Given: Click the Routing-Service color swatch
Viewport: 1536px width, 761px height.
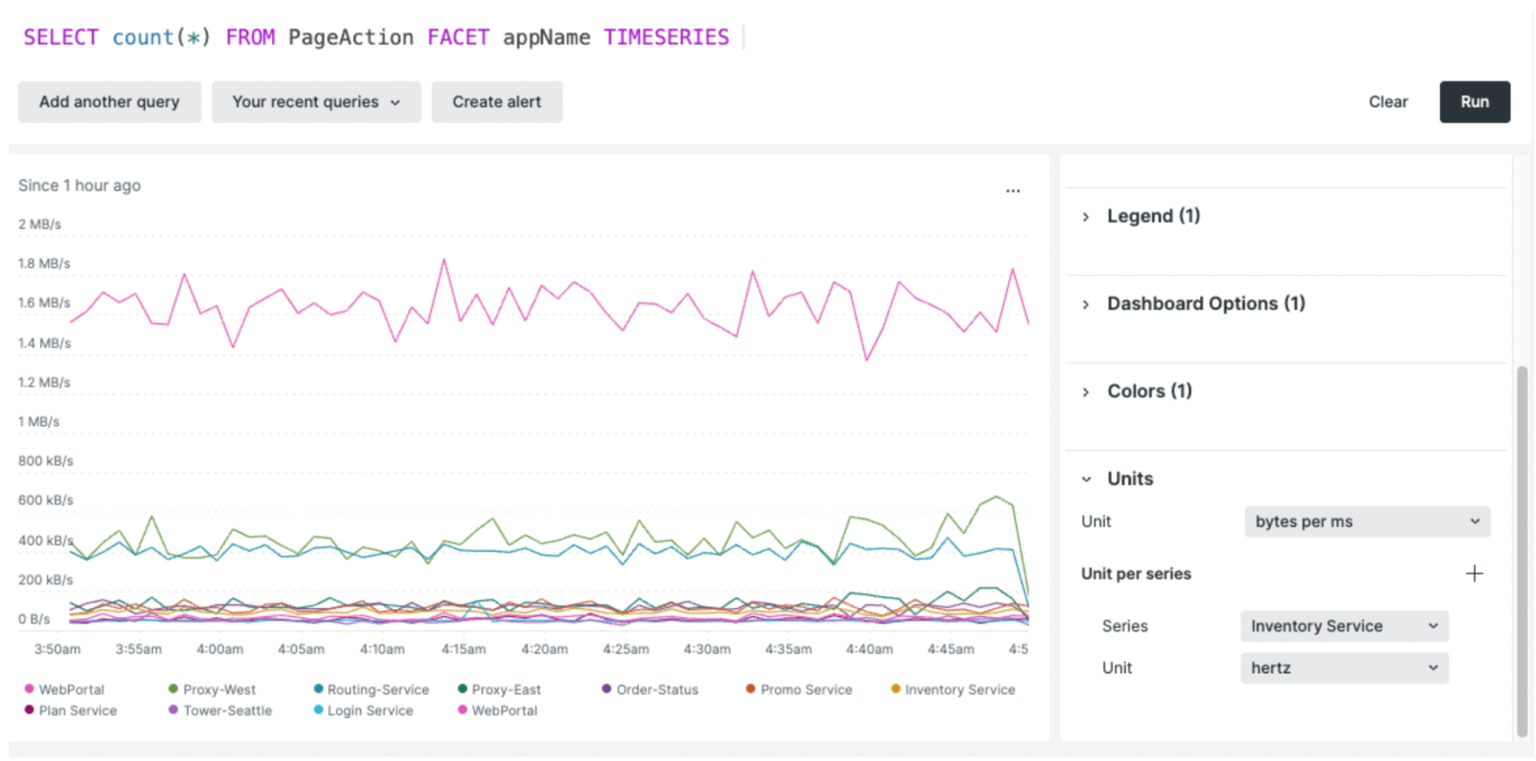Looking at the screenshot, I should coord(318,688).
